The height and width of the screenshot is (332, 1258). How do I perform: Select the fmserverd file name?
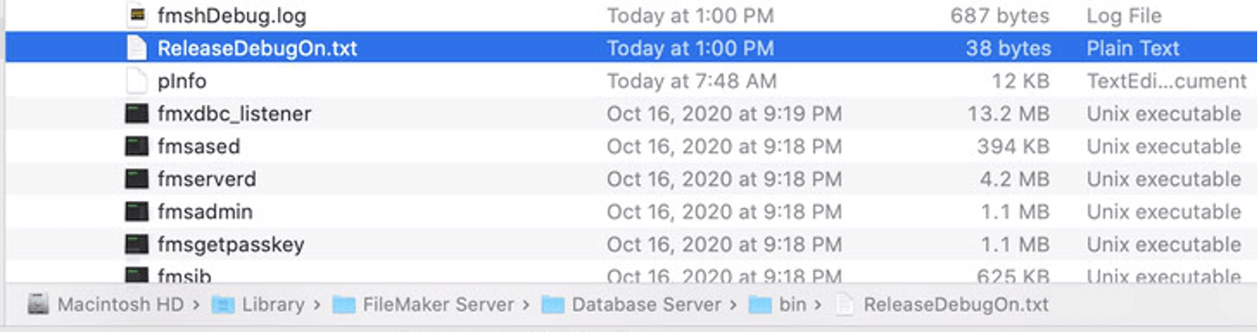tap(207, 179)
